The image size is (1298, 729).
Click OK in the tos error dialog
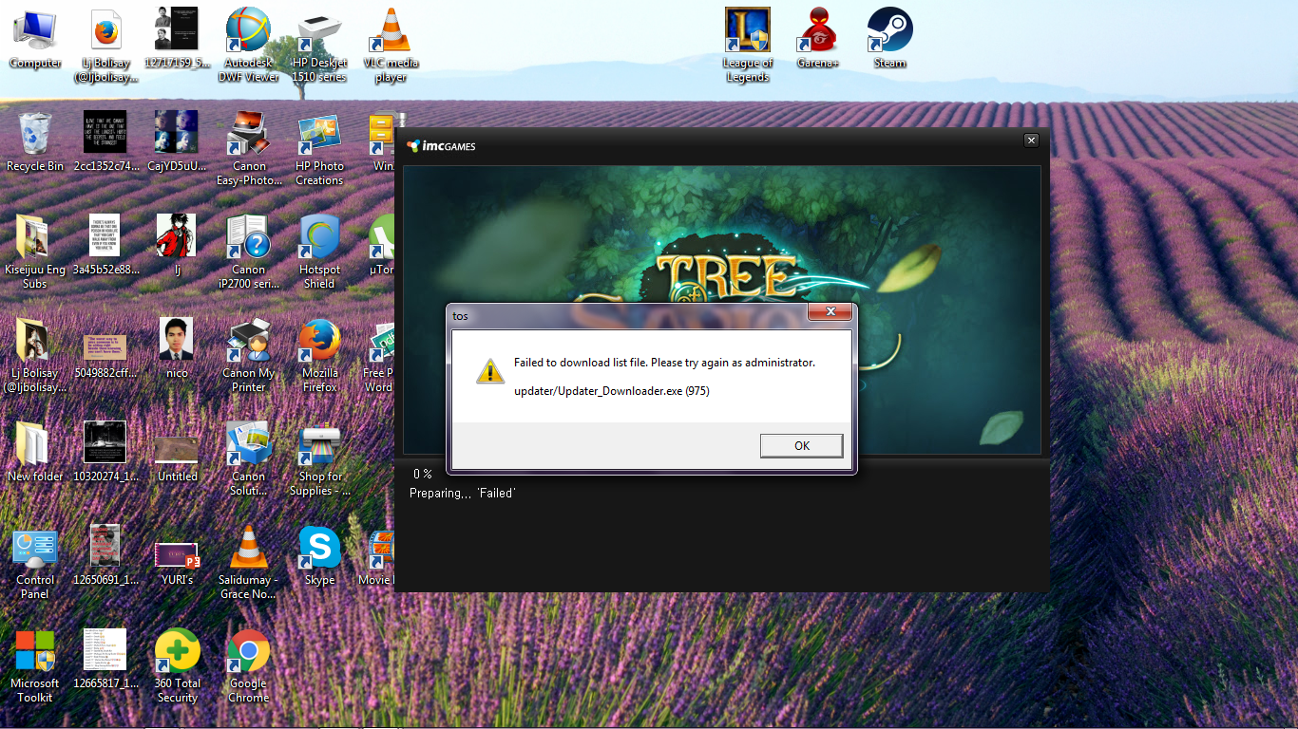pyautogui.click(x=801, y=446)
